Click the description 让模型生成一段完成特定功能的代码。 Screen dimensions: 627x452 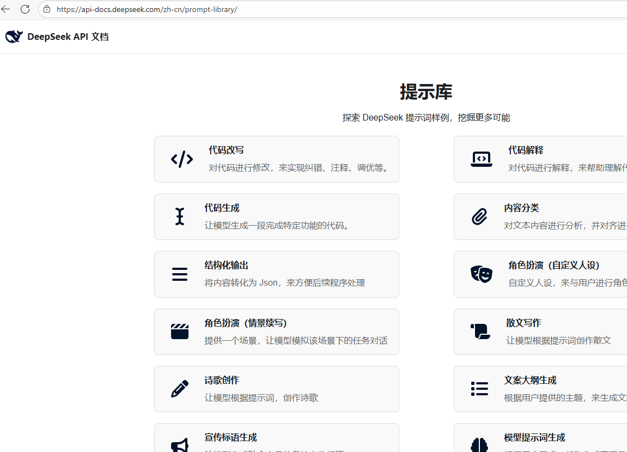coord(278,225)
